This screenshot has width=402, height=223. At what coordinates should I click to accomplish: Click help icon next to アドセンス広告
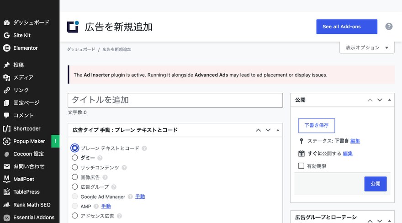click(119, 216)
